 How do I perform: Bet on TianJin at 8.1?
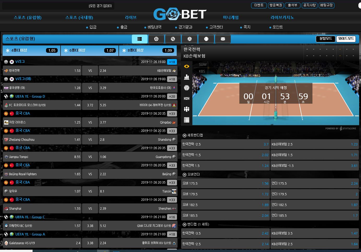click(138, 191)
